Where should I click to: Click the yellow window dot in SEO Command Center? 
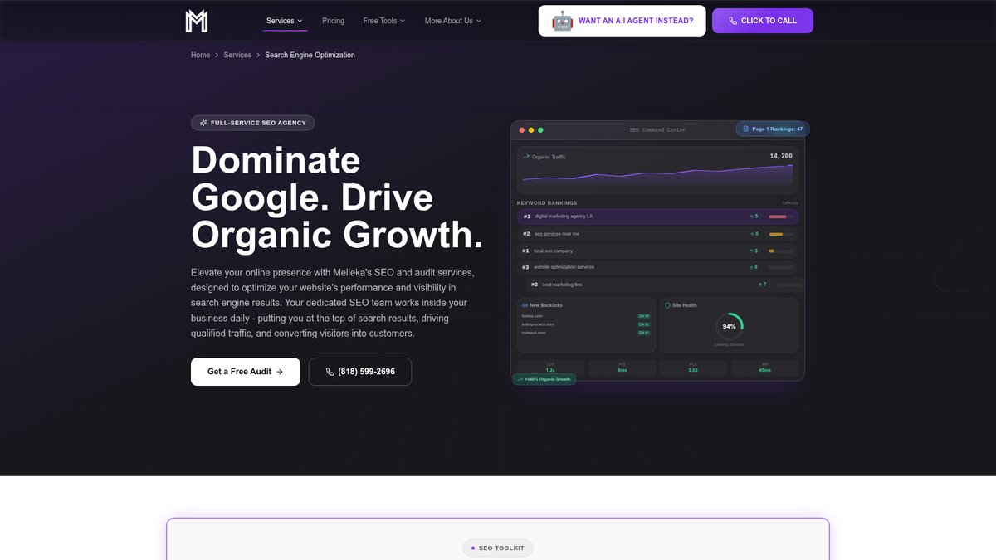point(531,130)
